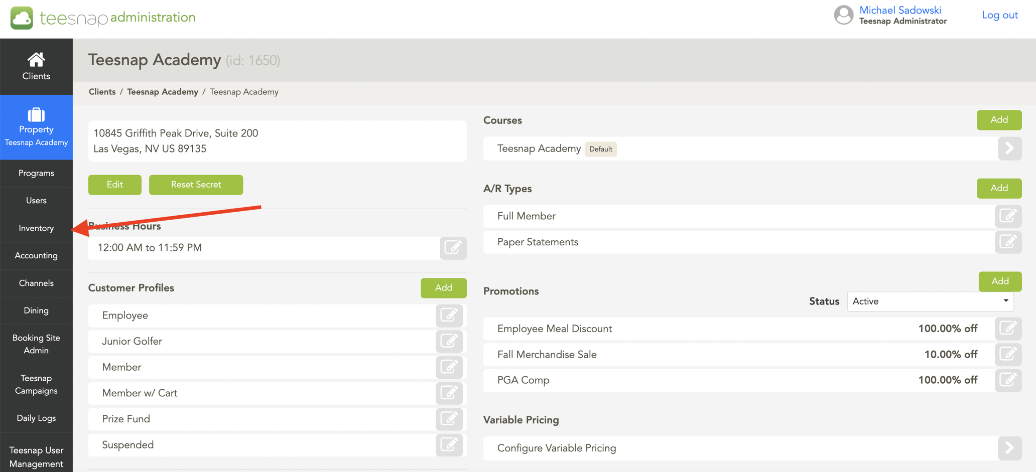This screenshot has height=472, width=1036.
Task: Click the Property briefcase icon
Action: pyautogui.click(x=36, y=115)
